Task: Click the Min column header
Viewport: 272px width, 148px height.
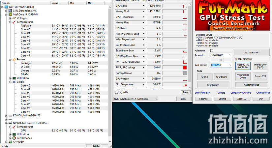Action: 78,3
